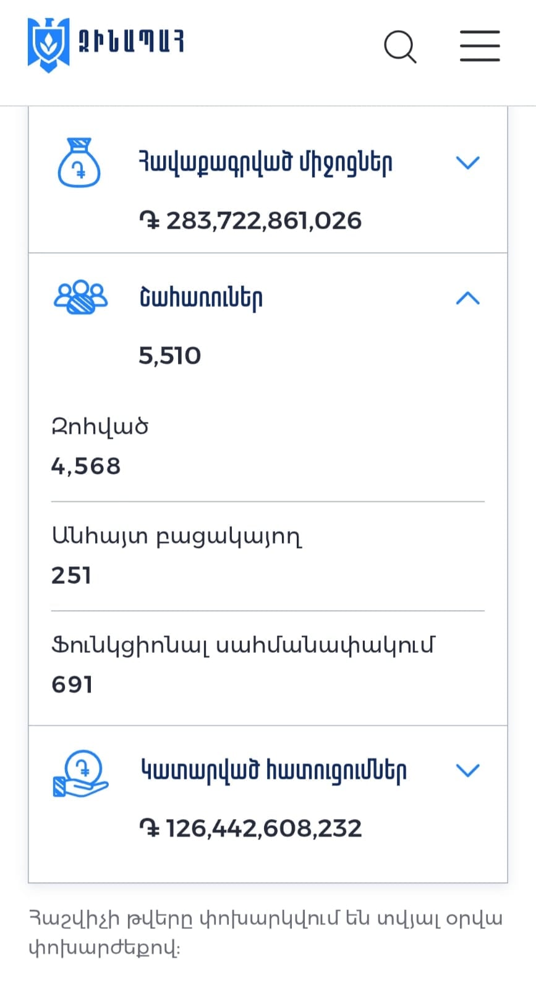536x989 pixels.
Task: Click the hand holding coin compensations icon
Action: (80, 773)
